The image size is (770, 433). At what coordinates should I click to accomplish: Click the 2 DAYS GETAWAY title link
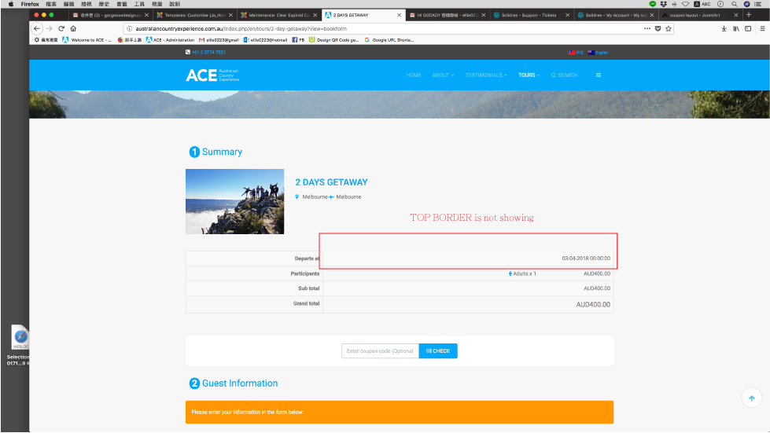click(331, 182)
